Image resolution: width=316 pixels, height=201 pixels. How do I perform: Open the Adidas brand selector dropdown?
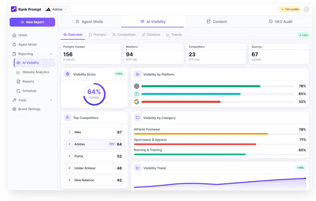pyautogui.click(x=56, y=9)
